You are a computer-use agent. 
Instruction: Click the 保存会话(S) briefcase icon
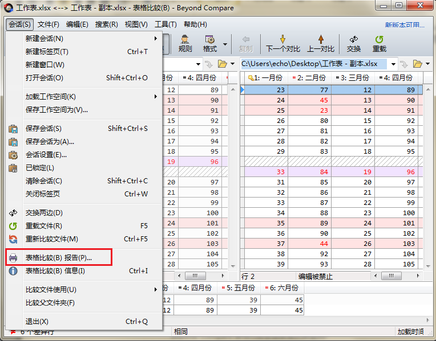[13, 129]
